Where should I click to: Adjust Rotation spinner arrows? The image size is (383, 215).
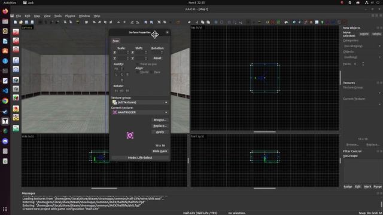pyautogui.click(x=162, y=53)
